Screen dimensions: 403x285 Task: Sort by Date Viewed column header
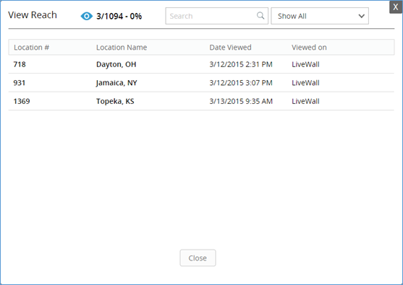(x=230, y=48)
